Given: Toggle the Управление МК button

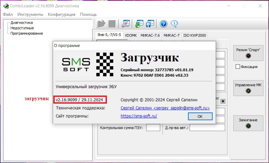Looking at the screenshot, I should click(248, 88).
